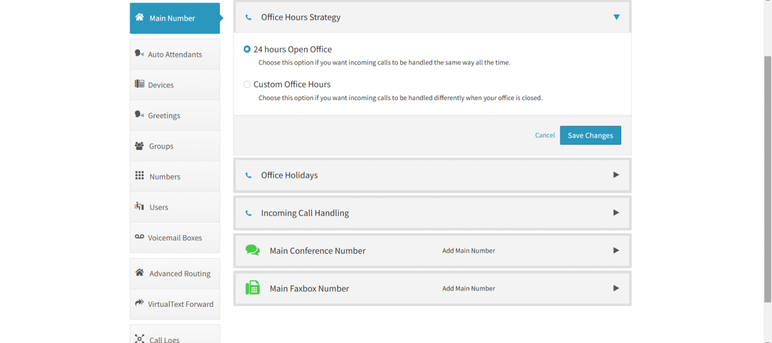This screenshot has height=343, width=772.
Task: Click the Groups people icon
Action: [x=139, y=146]
